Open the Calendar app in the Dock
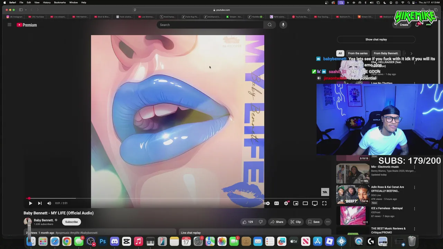The height and width of the screenshot is (249, 443). [186, 241]
